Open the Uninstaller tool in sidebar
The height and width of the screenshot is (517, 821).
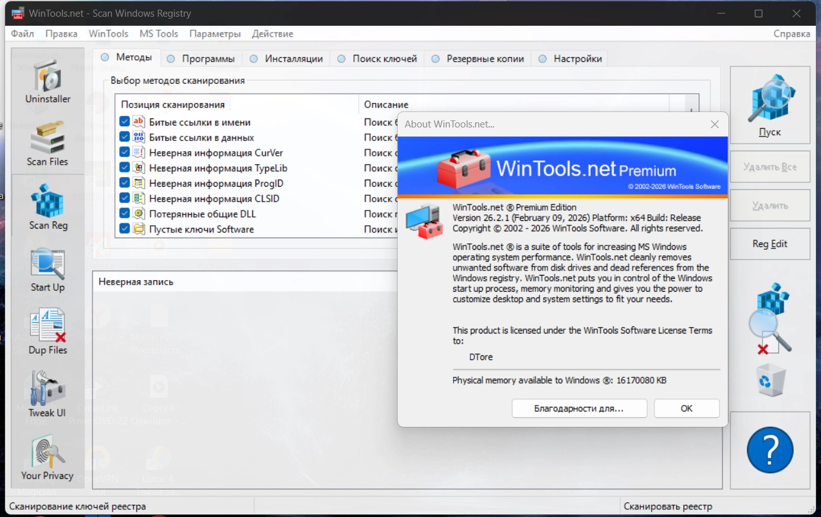48,80
